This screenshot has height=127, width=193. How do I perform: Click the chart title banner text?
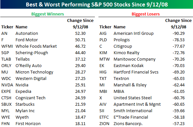97,5
